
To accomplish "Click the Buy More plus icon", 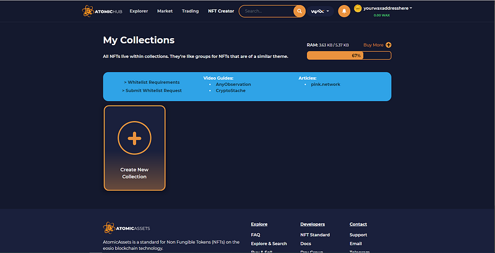I will click(x=389, y=45).
